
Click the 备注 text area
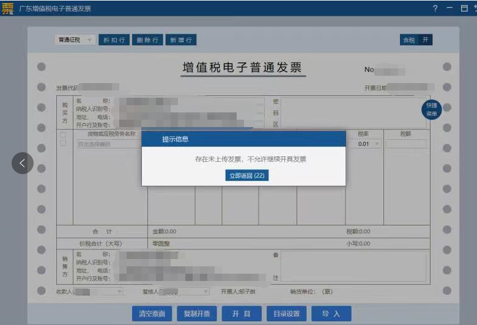(353, 266)
